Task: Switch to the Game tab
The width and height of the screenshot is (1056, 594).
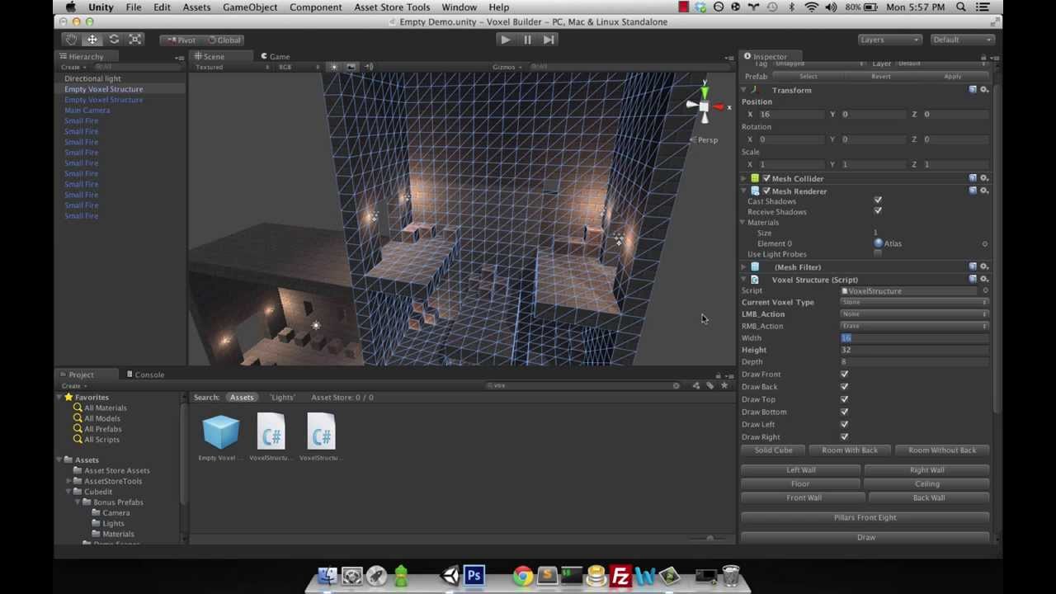Action: pos(276,57)
